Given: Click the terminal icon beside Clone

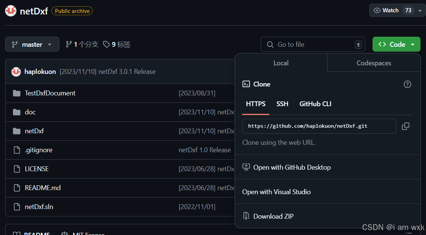Looking at the screenshot, I should 246,84.
